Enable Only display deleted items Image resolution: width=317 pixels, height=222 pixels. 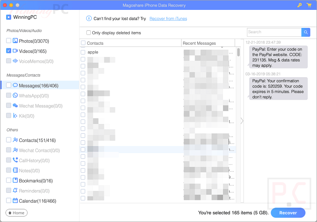tap(88, 32)
